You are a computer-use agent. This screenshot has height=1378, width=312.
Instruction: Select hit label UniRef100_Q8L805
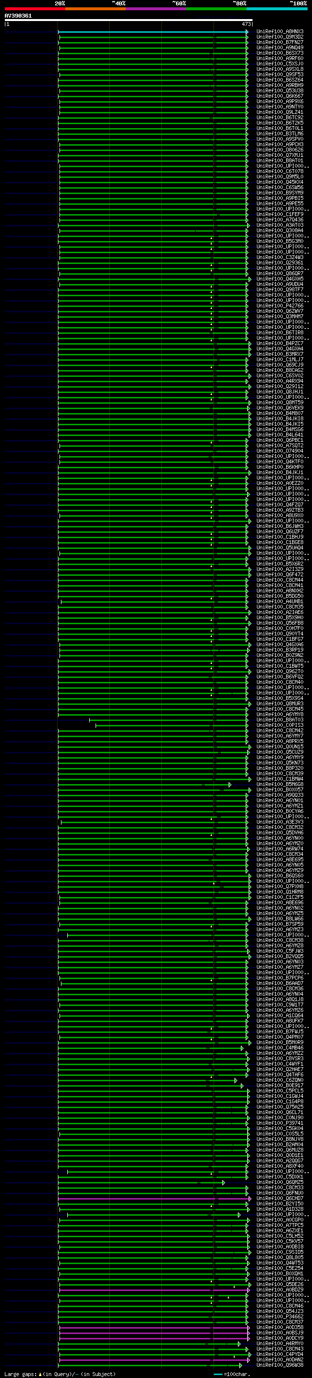tap(280, 1258)
